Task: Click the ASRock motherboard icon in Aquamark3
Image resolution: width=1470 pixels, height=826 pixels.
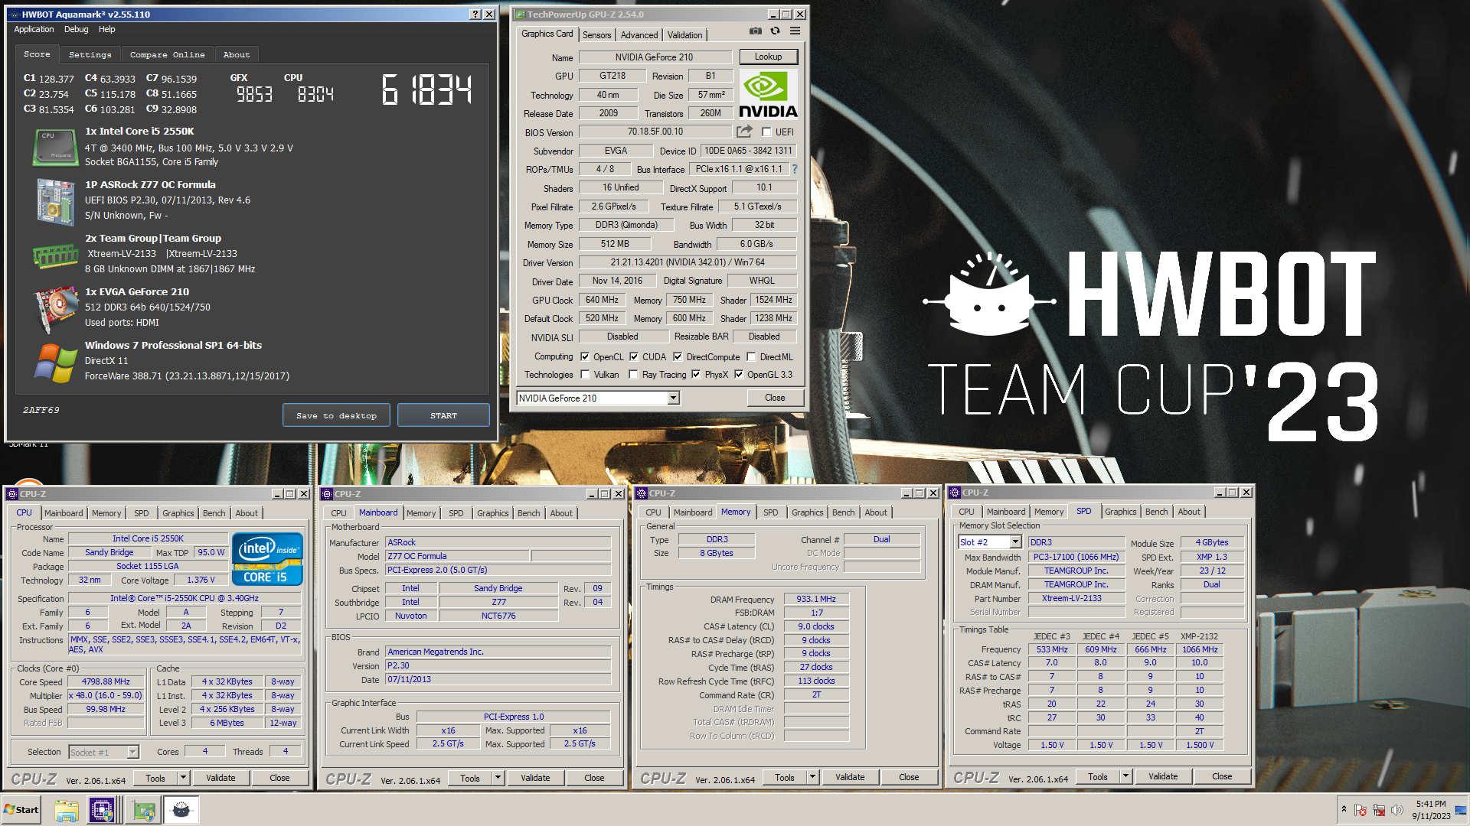Action: pos(55,201)
